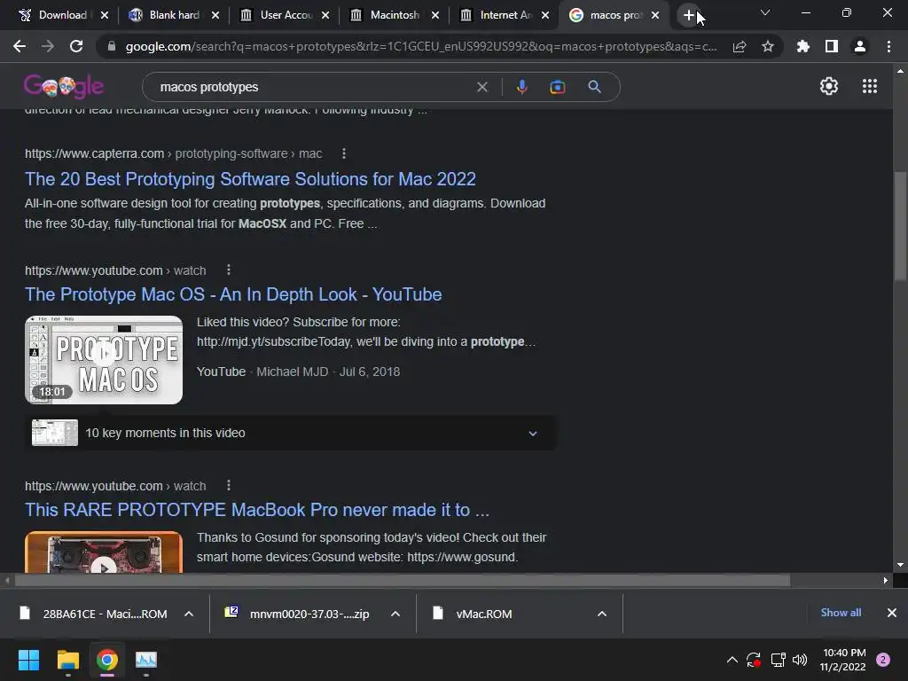Open the taskbar monitor chart app
Screen dimensions: 908x681
click(146, 660)
